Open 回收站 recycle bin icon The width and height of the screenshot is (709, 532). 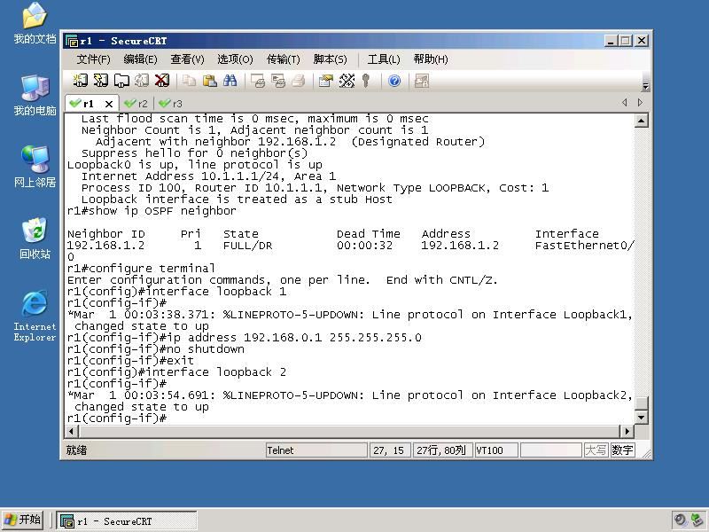(35, 239)
